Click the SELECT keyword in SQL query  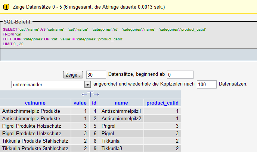[x=10, y=30]
